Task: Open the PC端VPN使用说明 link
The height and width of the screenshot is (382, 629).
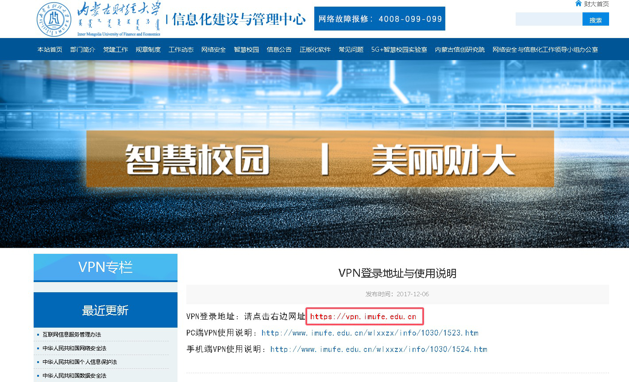Action: click(x=370, y=333)
